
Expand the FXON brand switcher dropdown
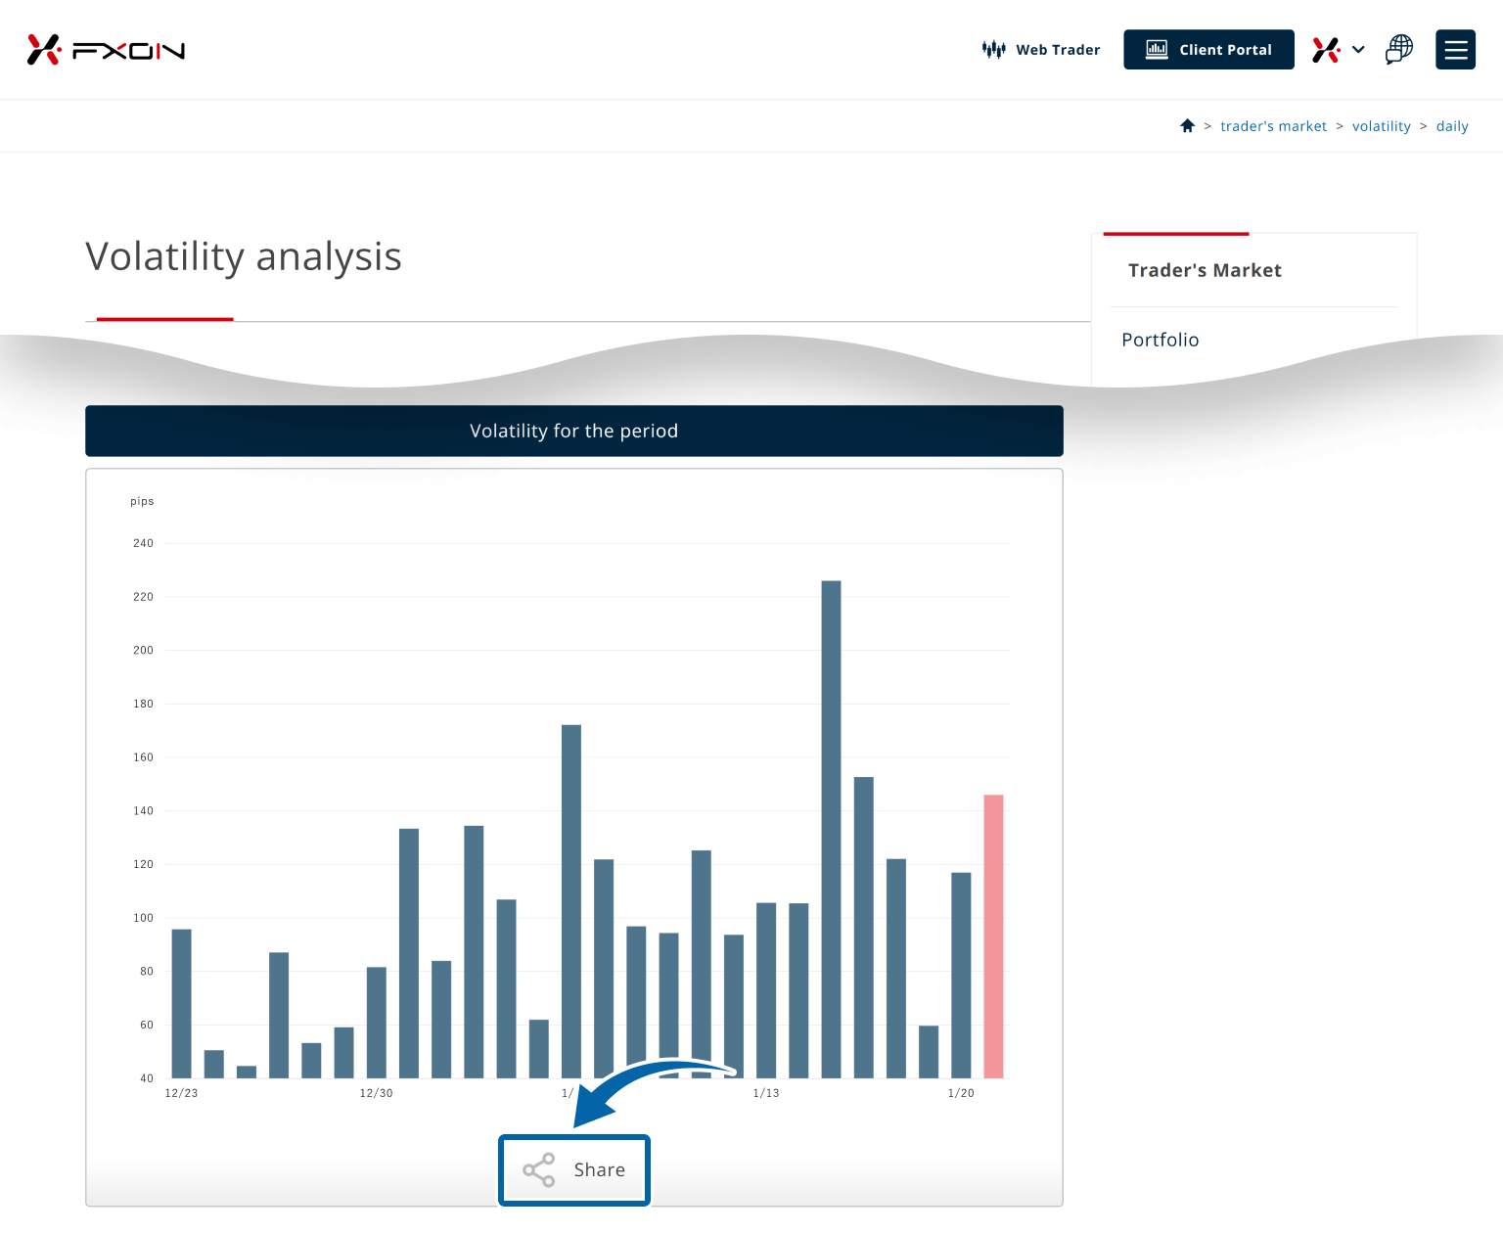coord(1339,50)
